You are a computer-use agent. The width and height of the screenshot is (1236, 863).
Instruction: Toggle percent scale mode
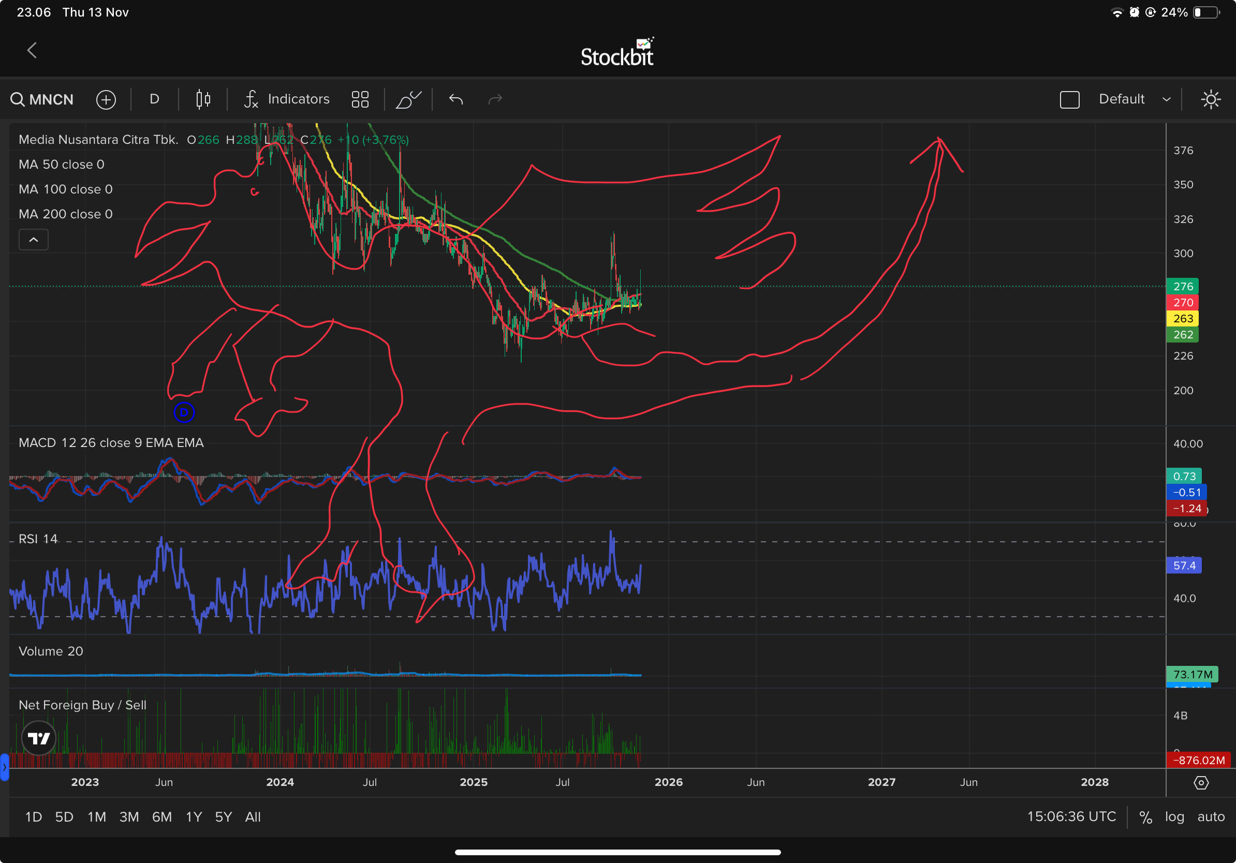click(x=1145, y=817)
